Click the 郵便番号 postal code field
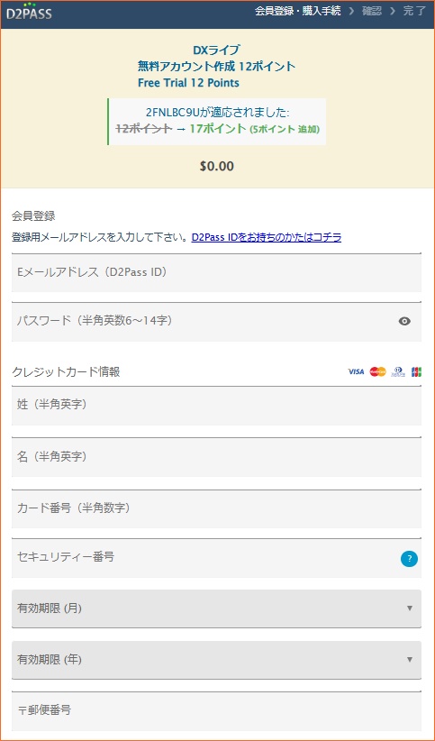The height and width of the screenshot is (741, 435). (x=216, y=711)
